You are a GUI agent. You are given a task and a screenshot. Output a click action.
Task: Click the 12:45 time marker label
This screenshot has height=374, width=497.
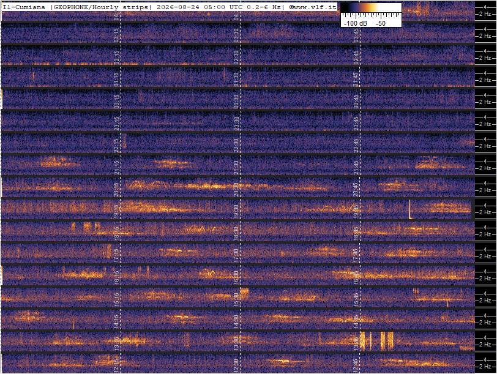tap(356, 366)
